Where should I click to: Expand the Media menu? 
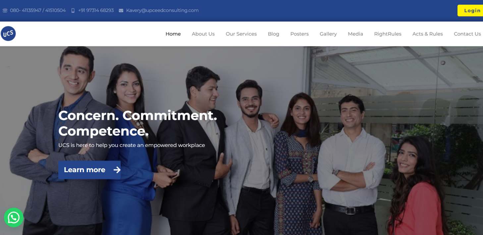[x=355, y=34]
